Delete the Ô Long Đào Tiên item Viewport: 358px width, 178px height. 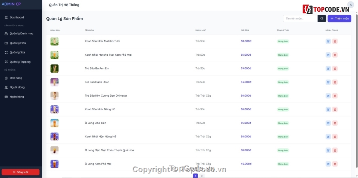coord(335,123)
